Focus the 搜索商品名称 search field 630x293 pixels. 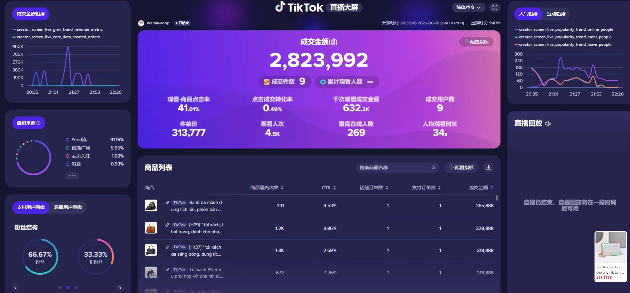398,168
